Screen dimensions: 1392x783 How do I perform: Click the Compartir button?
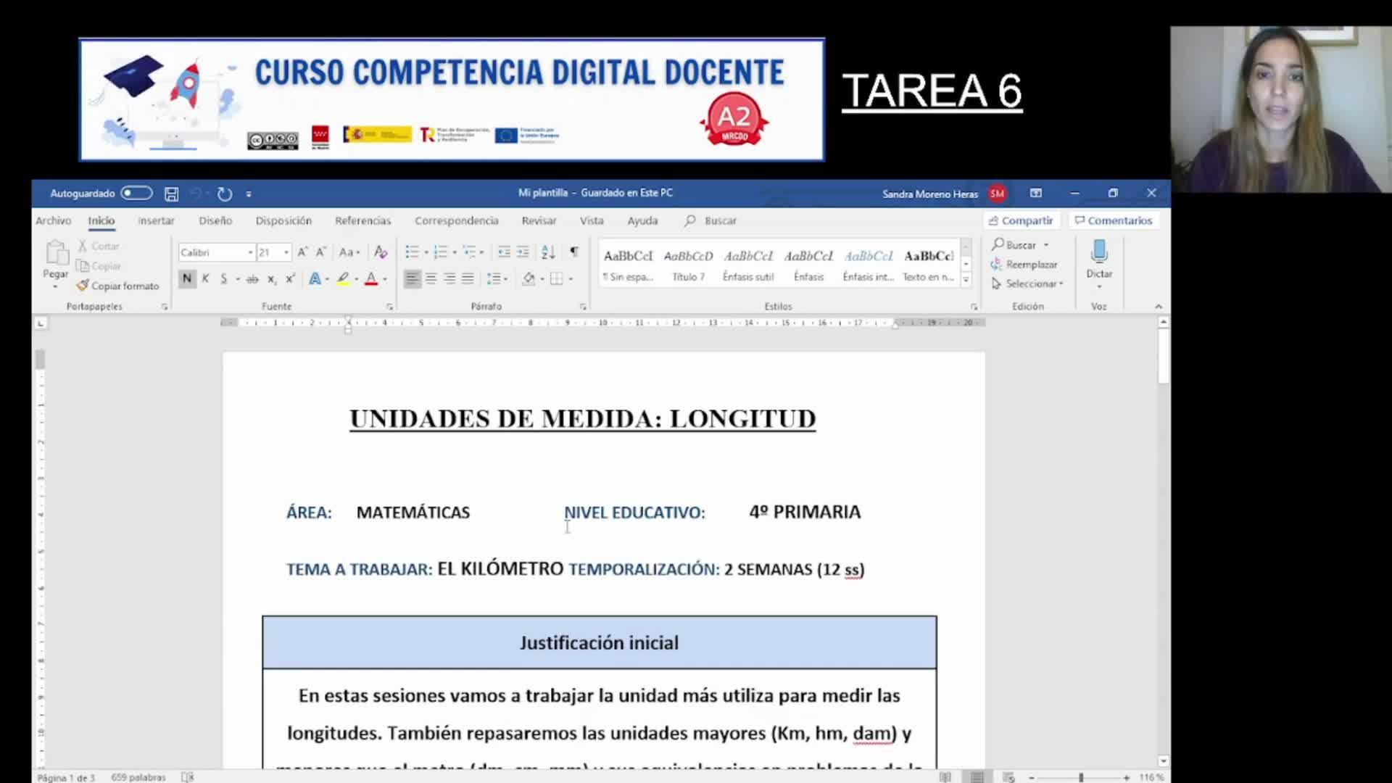pos(1021,220)
